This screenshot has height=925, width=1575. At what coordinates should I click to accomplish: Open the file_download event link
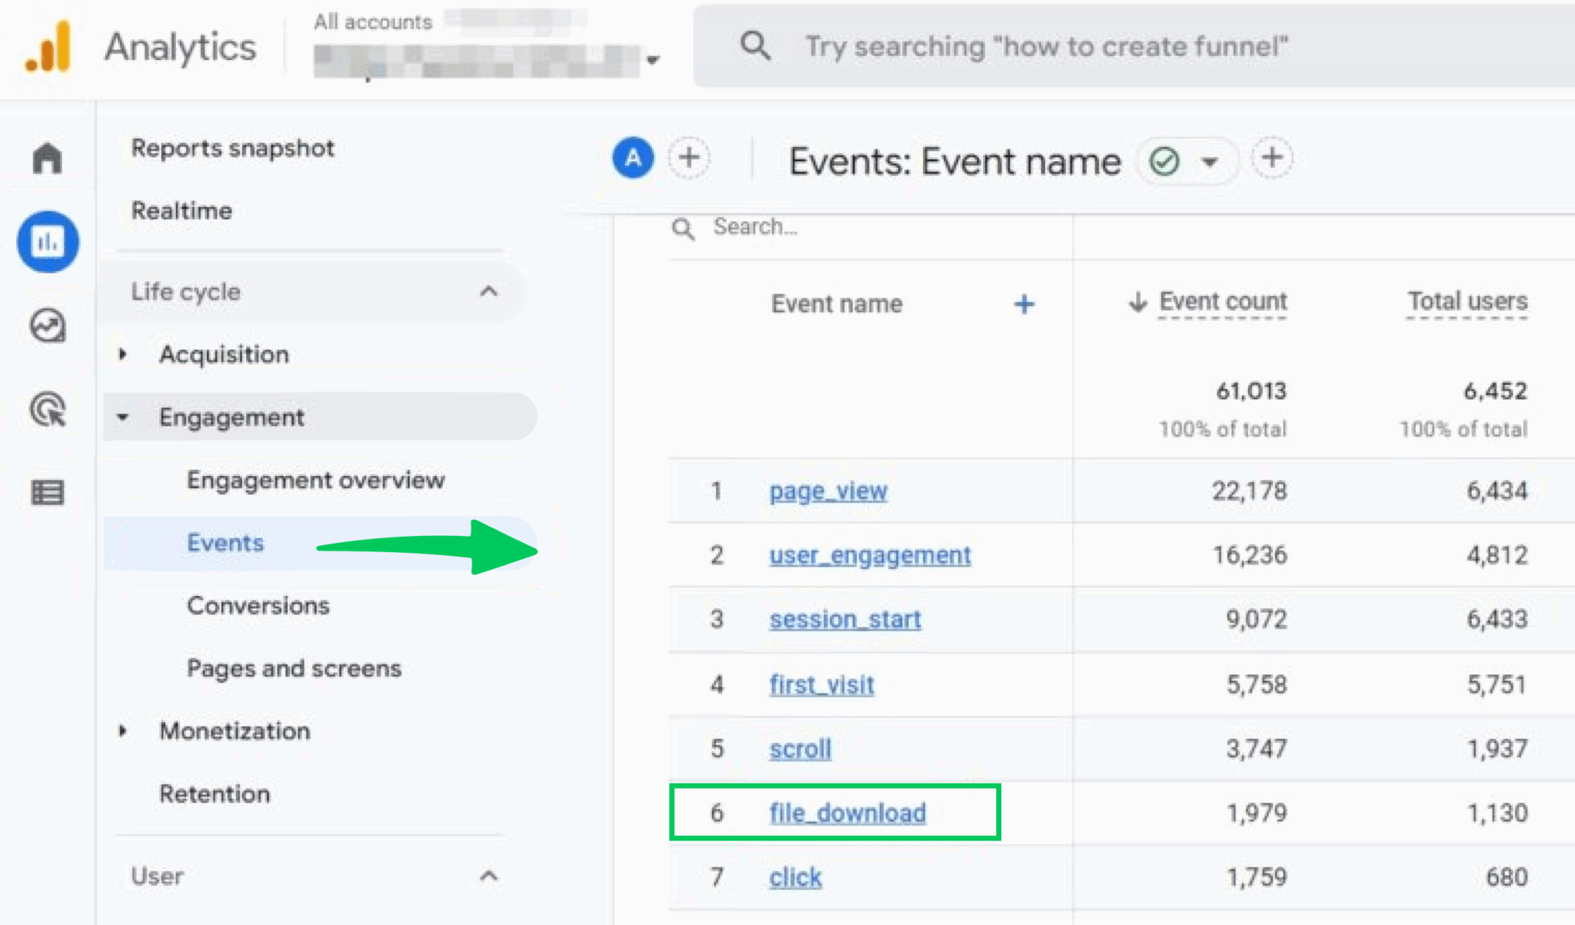point(847,813)
